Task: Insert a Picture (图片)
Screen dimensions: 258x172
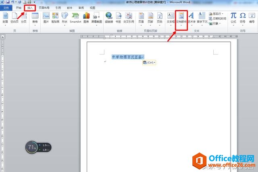Action: (x=46, y=18)
